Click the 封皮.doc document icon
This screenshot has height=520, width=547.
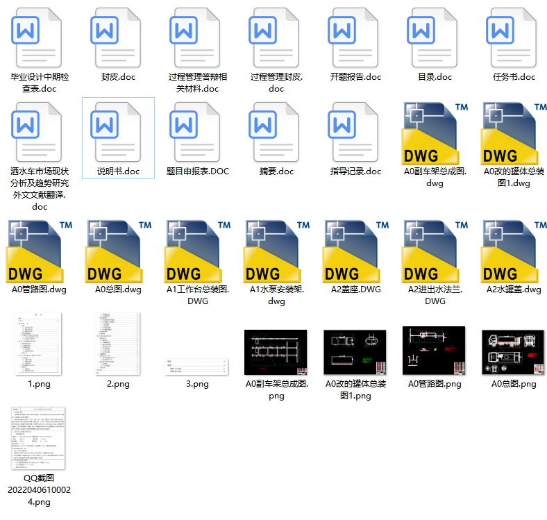[x=118, y=38]
